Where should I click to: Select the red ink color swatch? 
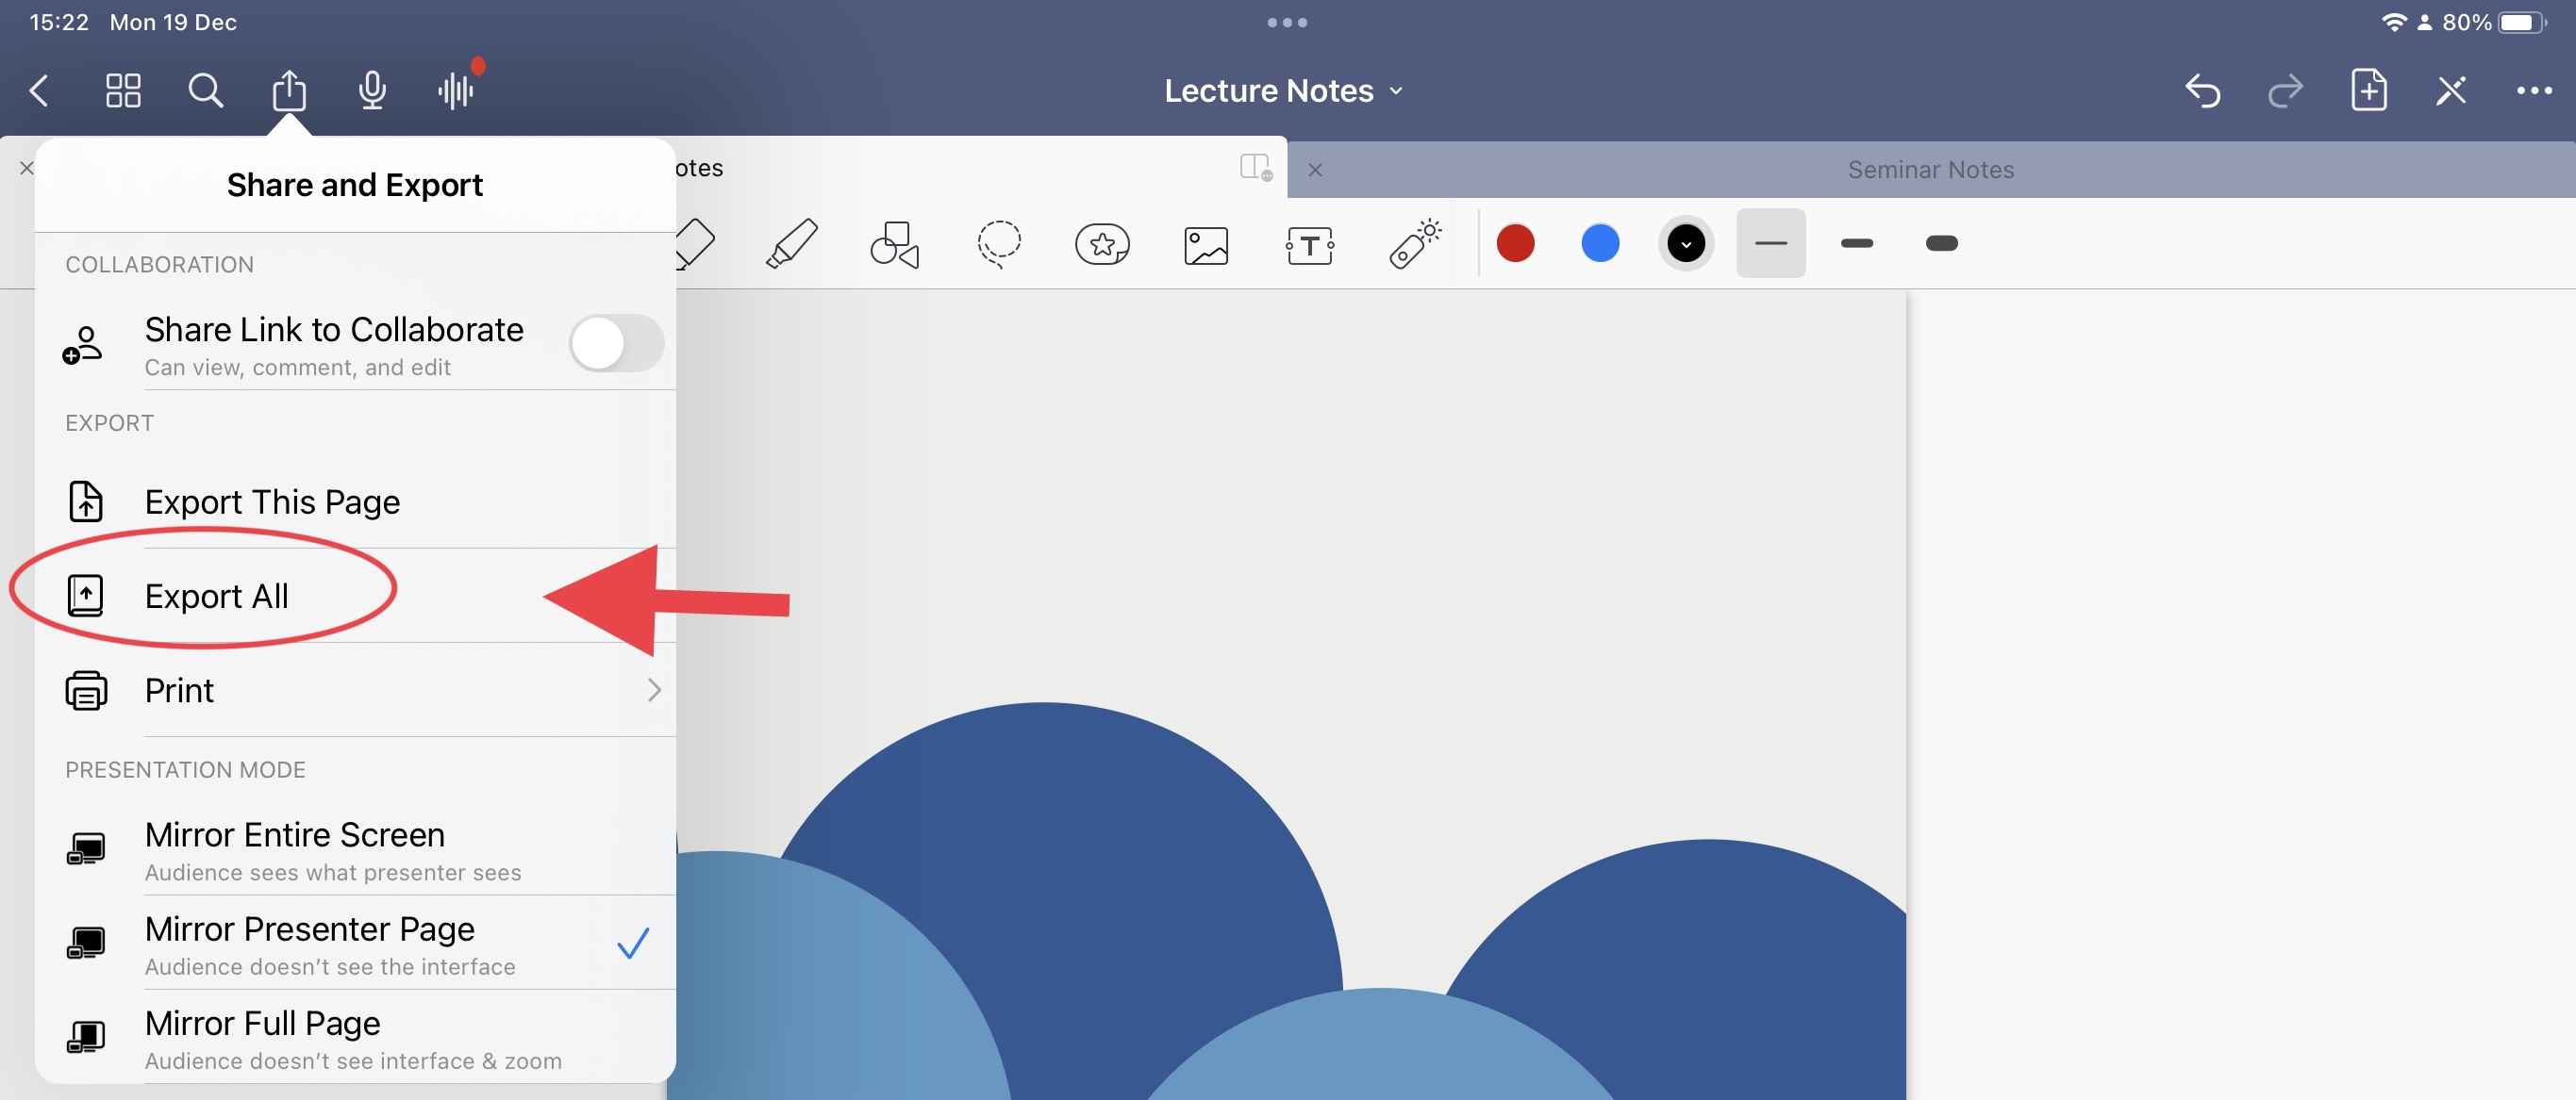1514,243
